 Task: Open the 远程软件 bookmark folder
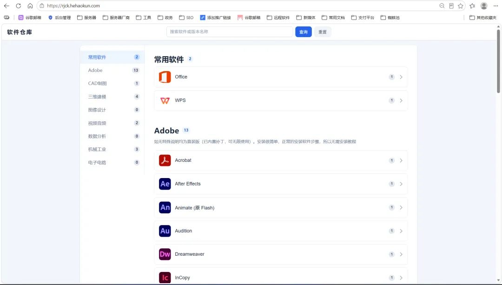[278, 18]
